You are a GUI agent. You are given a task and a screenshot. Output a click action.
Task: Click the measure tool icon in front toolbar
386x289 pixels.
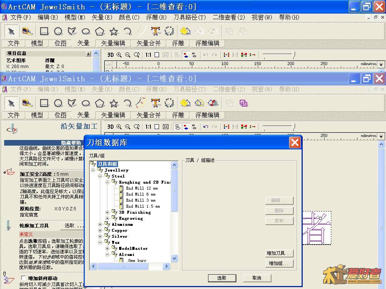click(27, 103)
